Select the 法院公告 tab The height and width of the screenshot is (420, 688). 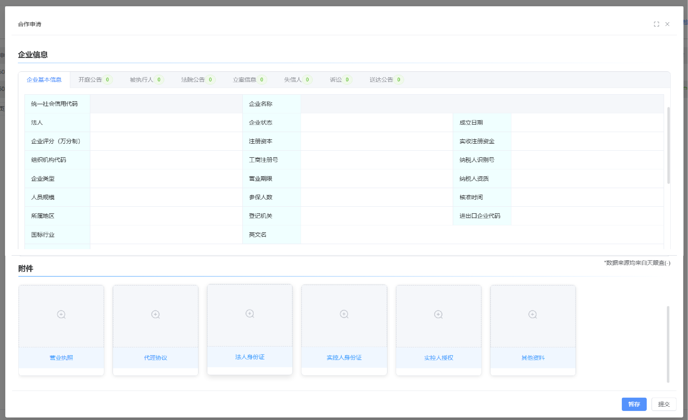[193, 80]
